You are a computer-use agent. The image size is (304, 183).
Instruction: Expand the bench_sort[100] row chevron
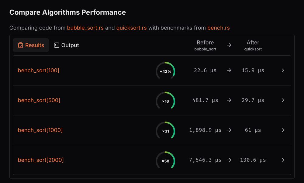283,71
